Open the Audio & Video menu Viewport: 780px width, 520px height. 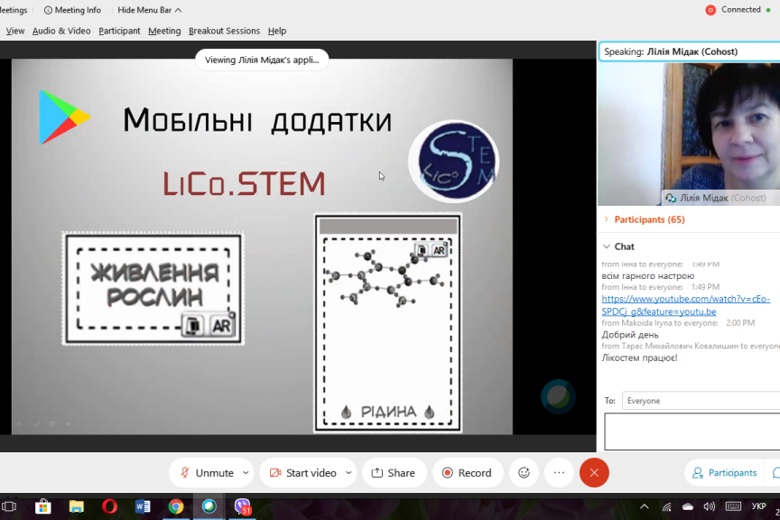pos(61,31)
